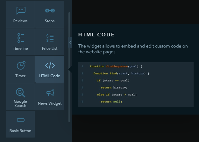199x142 pixels.
Task: Select the Basic Button widget icon
Action: [x=21, y=120]
